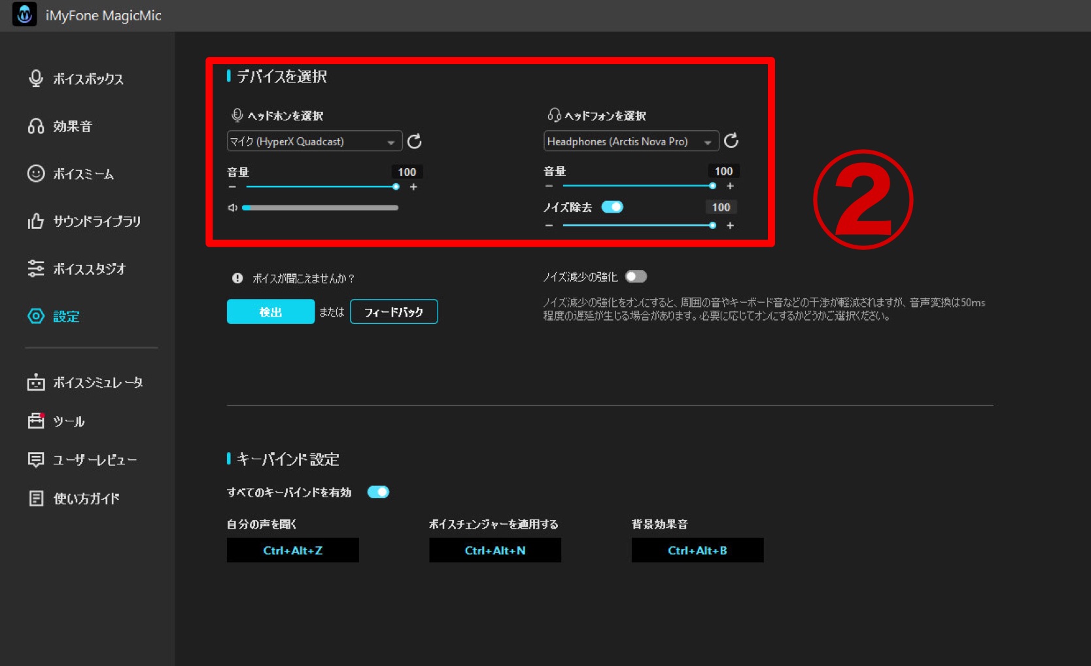Click the 背景効果音 label

coord(659,524)
